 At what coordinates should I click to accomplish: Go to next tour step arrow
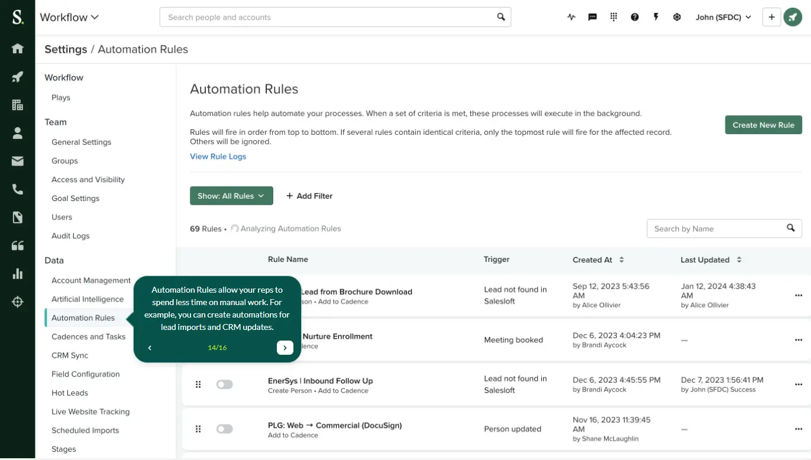(x=285, y=348)
